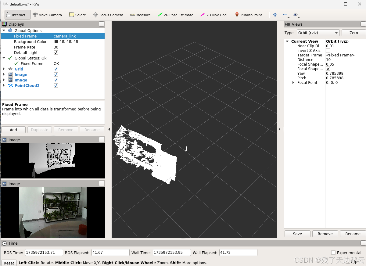Toggle the Focal Shape Fixed Size checkbox
This screenshot has width=366, height=266.
(328, 69)
